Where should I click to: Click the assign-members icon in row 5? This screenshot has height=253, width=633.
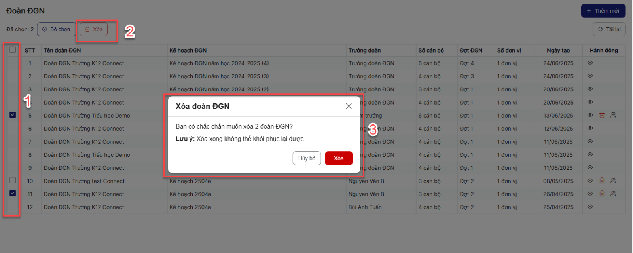(x=613, y=115)
